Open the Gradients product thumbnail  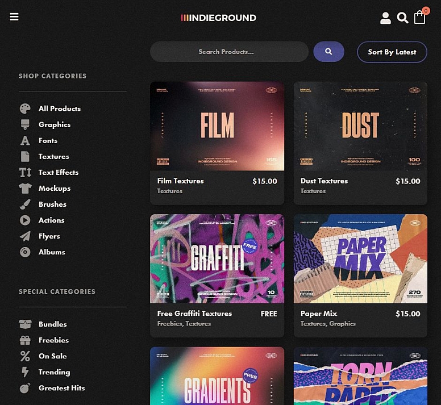tap(217, 376)
